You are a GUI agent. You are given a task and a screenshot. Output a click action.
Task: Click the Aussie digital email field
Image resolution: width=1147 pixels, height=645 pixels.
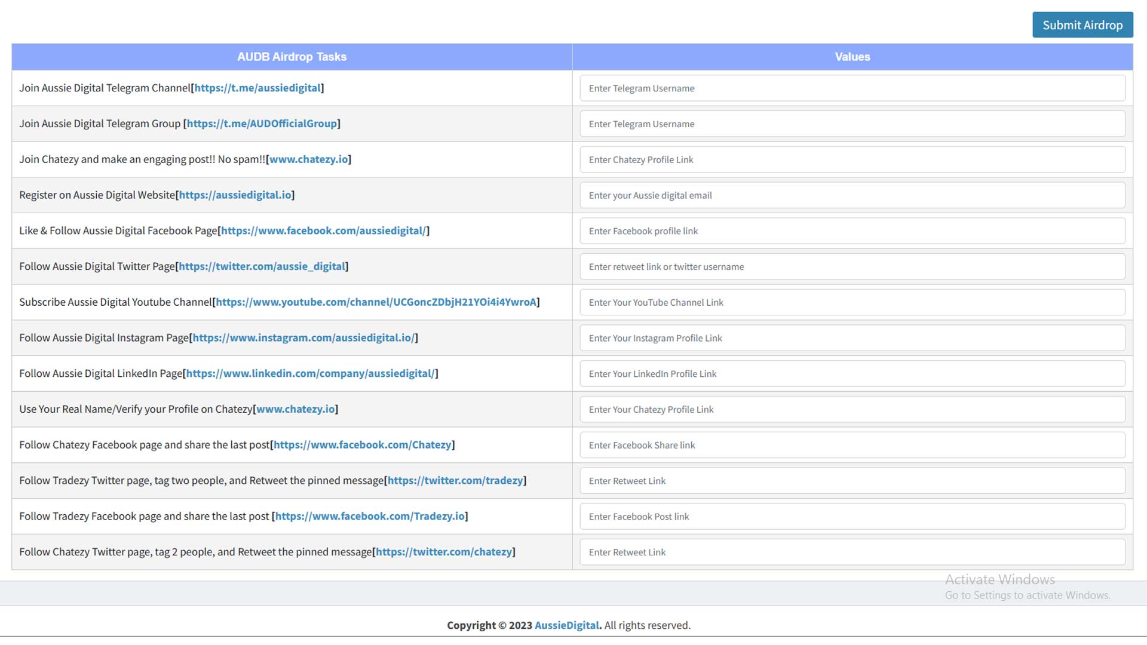coord(852,195)
